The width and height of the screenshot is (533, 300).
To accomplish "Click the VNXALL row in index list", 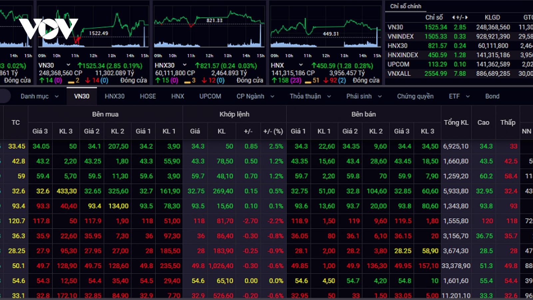I will coord(460,74).
